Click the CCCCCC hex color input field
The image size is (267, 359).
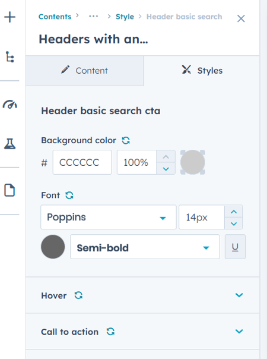click(x=82, y=162)
